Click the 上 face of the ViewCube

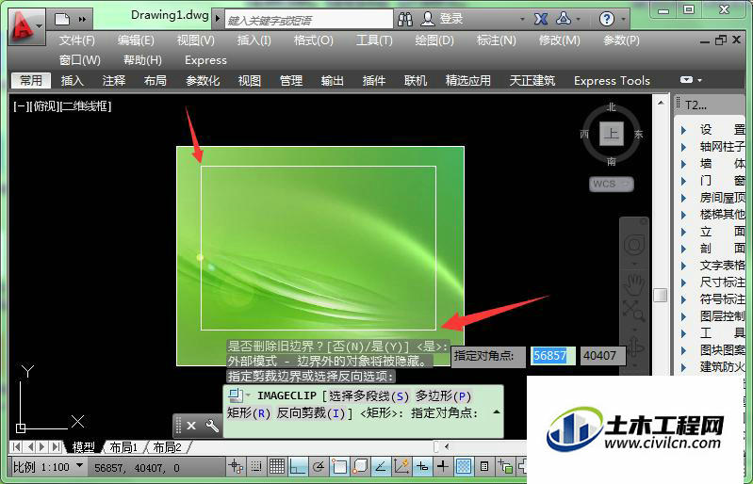pyautogui.click(x=612, y=134)
